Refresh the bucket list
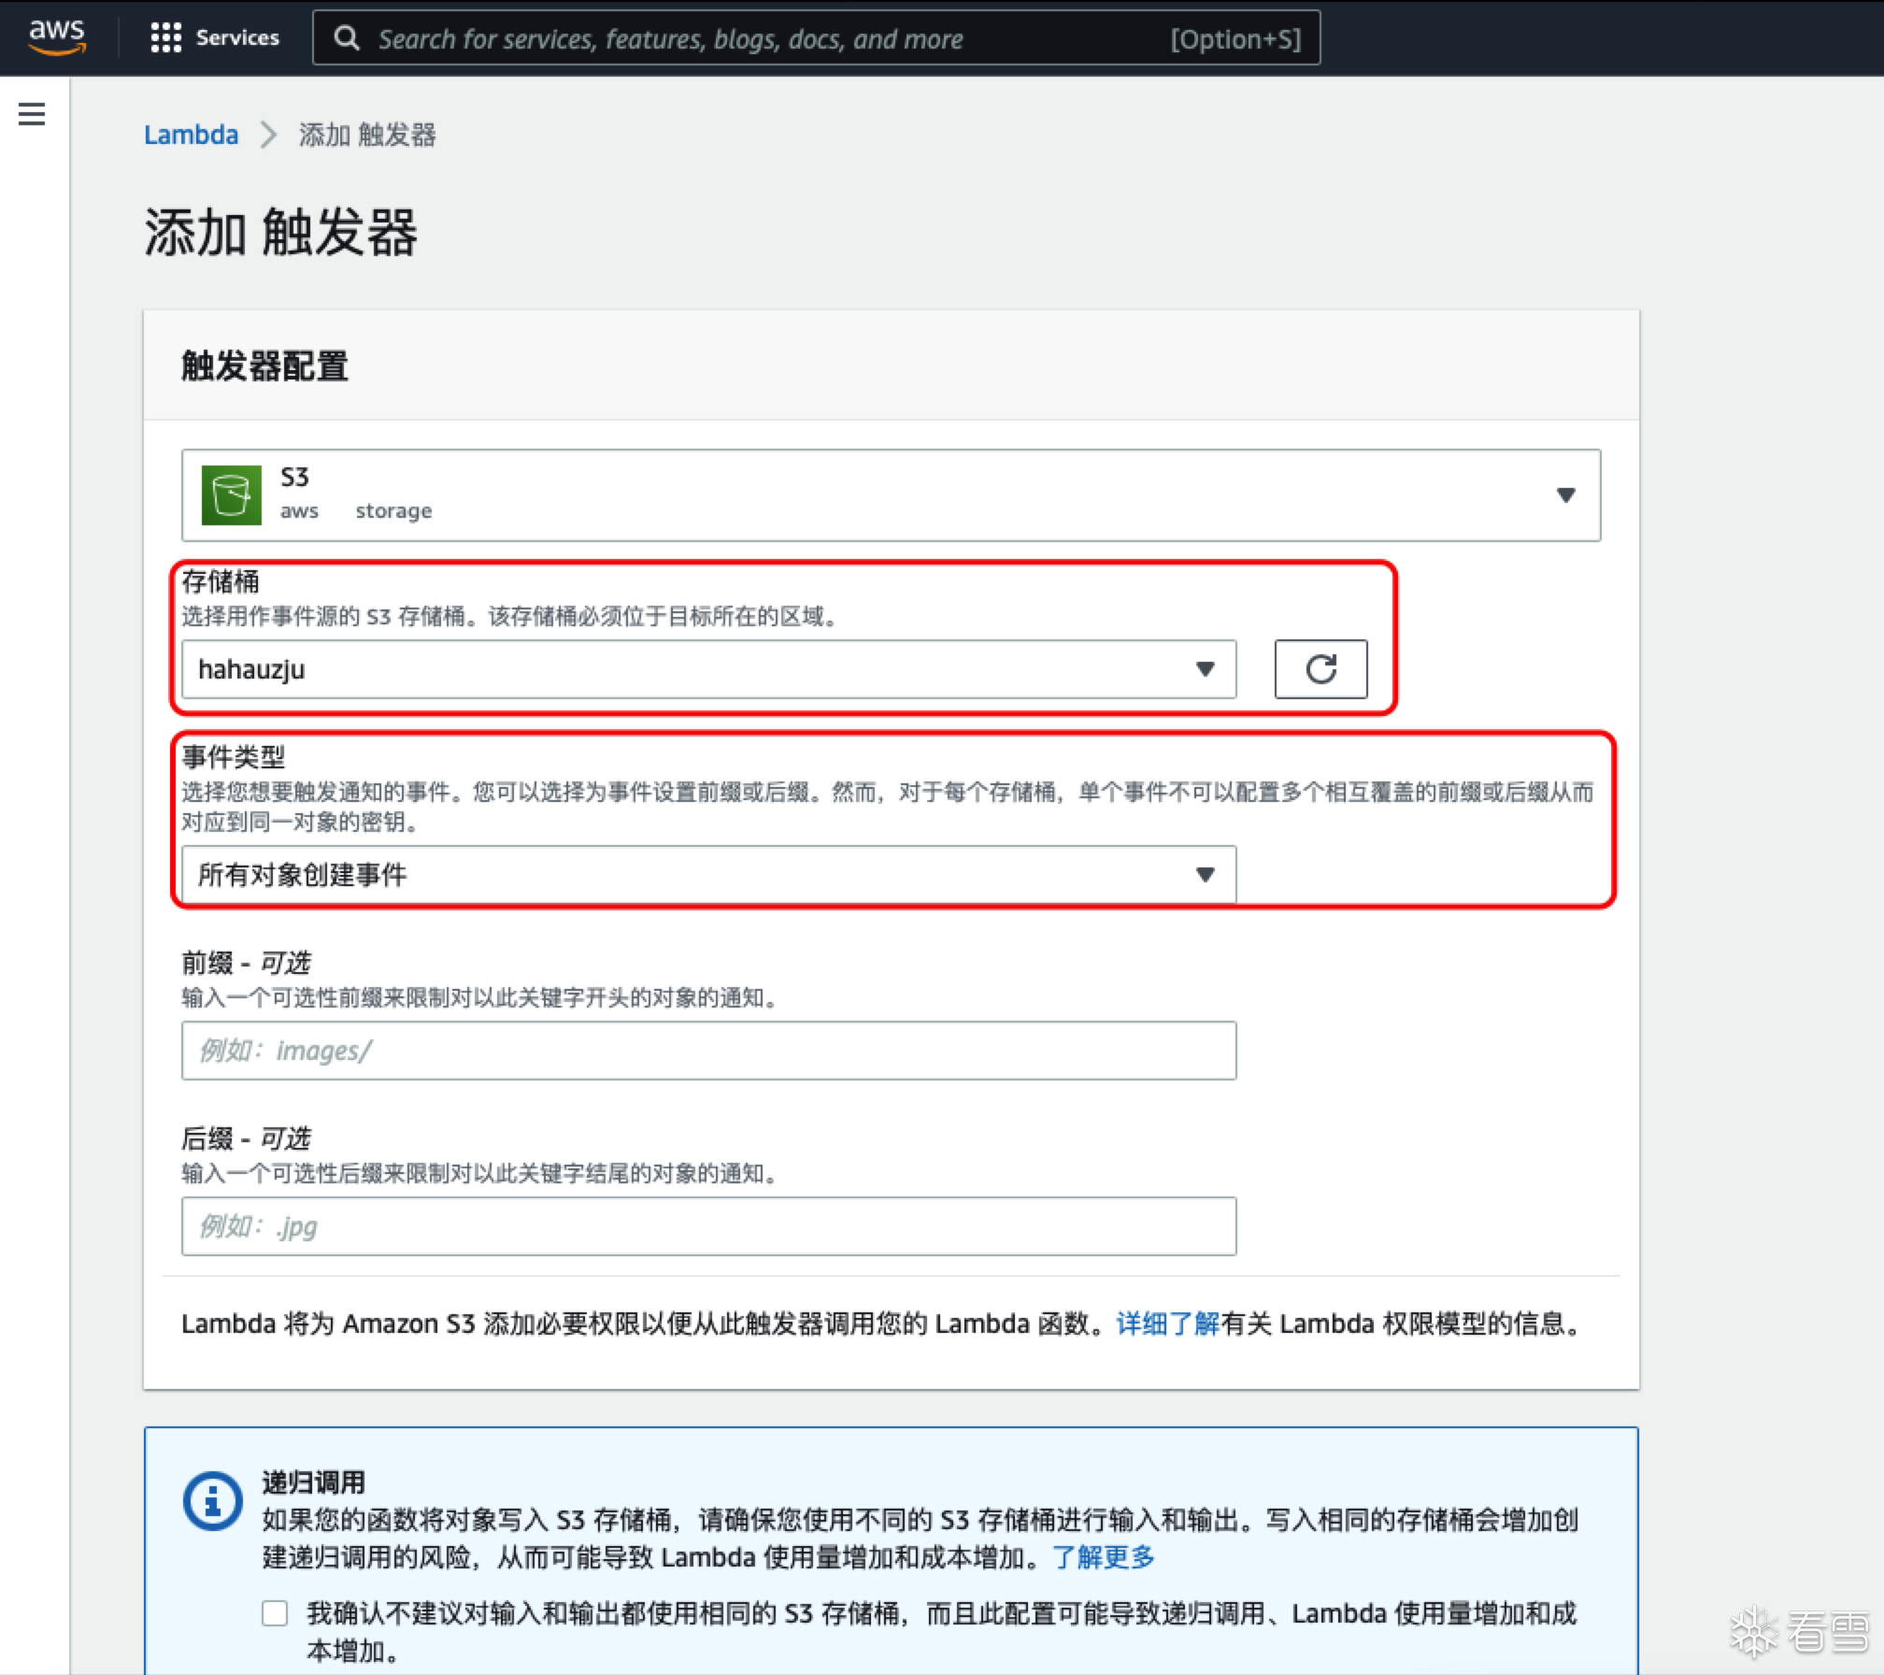The image size is (1884, 1675). point(1320,669)
